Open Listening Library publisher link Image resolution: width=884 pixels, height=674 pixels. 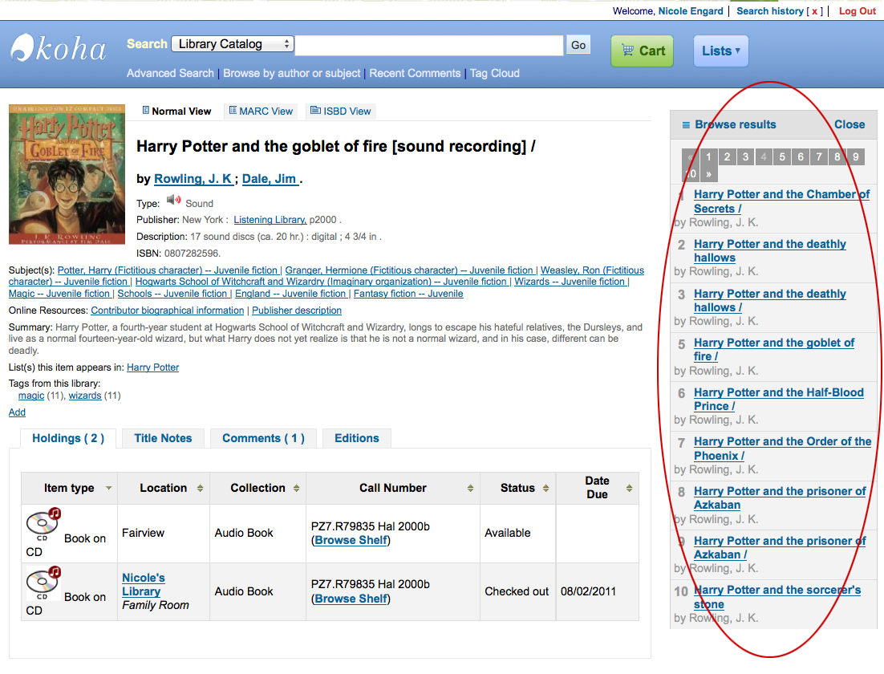click(x=270, y=220)
